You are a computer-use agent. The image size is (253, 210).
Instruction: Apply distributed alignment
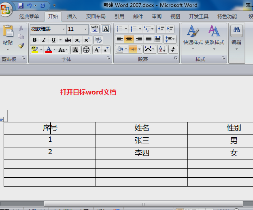point(157,39)
